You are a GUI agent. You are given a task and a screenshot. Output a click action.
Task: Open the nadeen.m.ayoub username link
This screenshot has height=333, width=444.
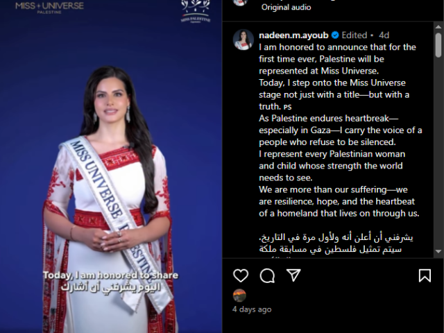[293, 35]
